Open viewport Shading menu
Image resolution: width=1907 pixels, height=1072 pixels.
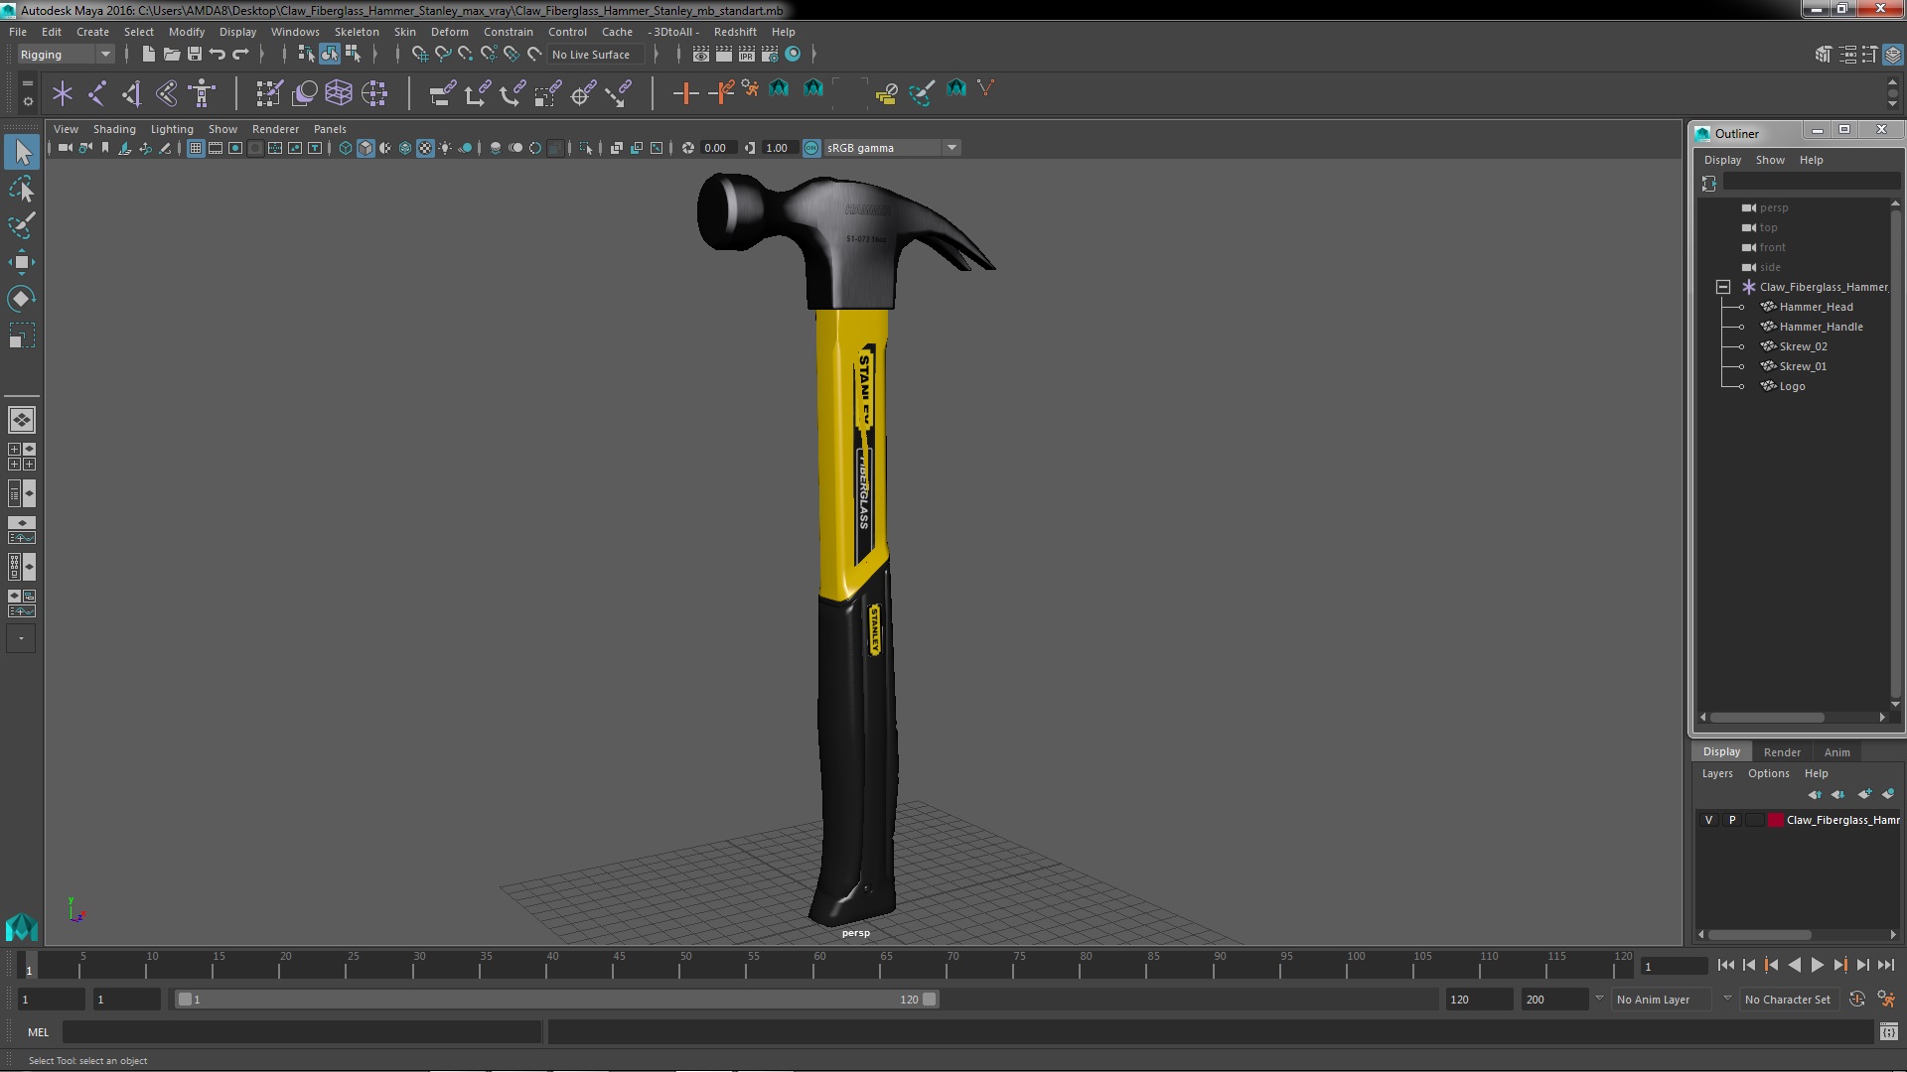click(114, 129)
